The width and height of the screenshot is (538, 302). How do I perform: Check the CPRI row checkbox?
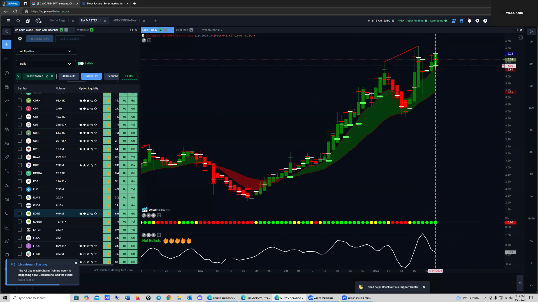(x=20, y=108)
